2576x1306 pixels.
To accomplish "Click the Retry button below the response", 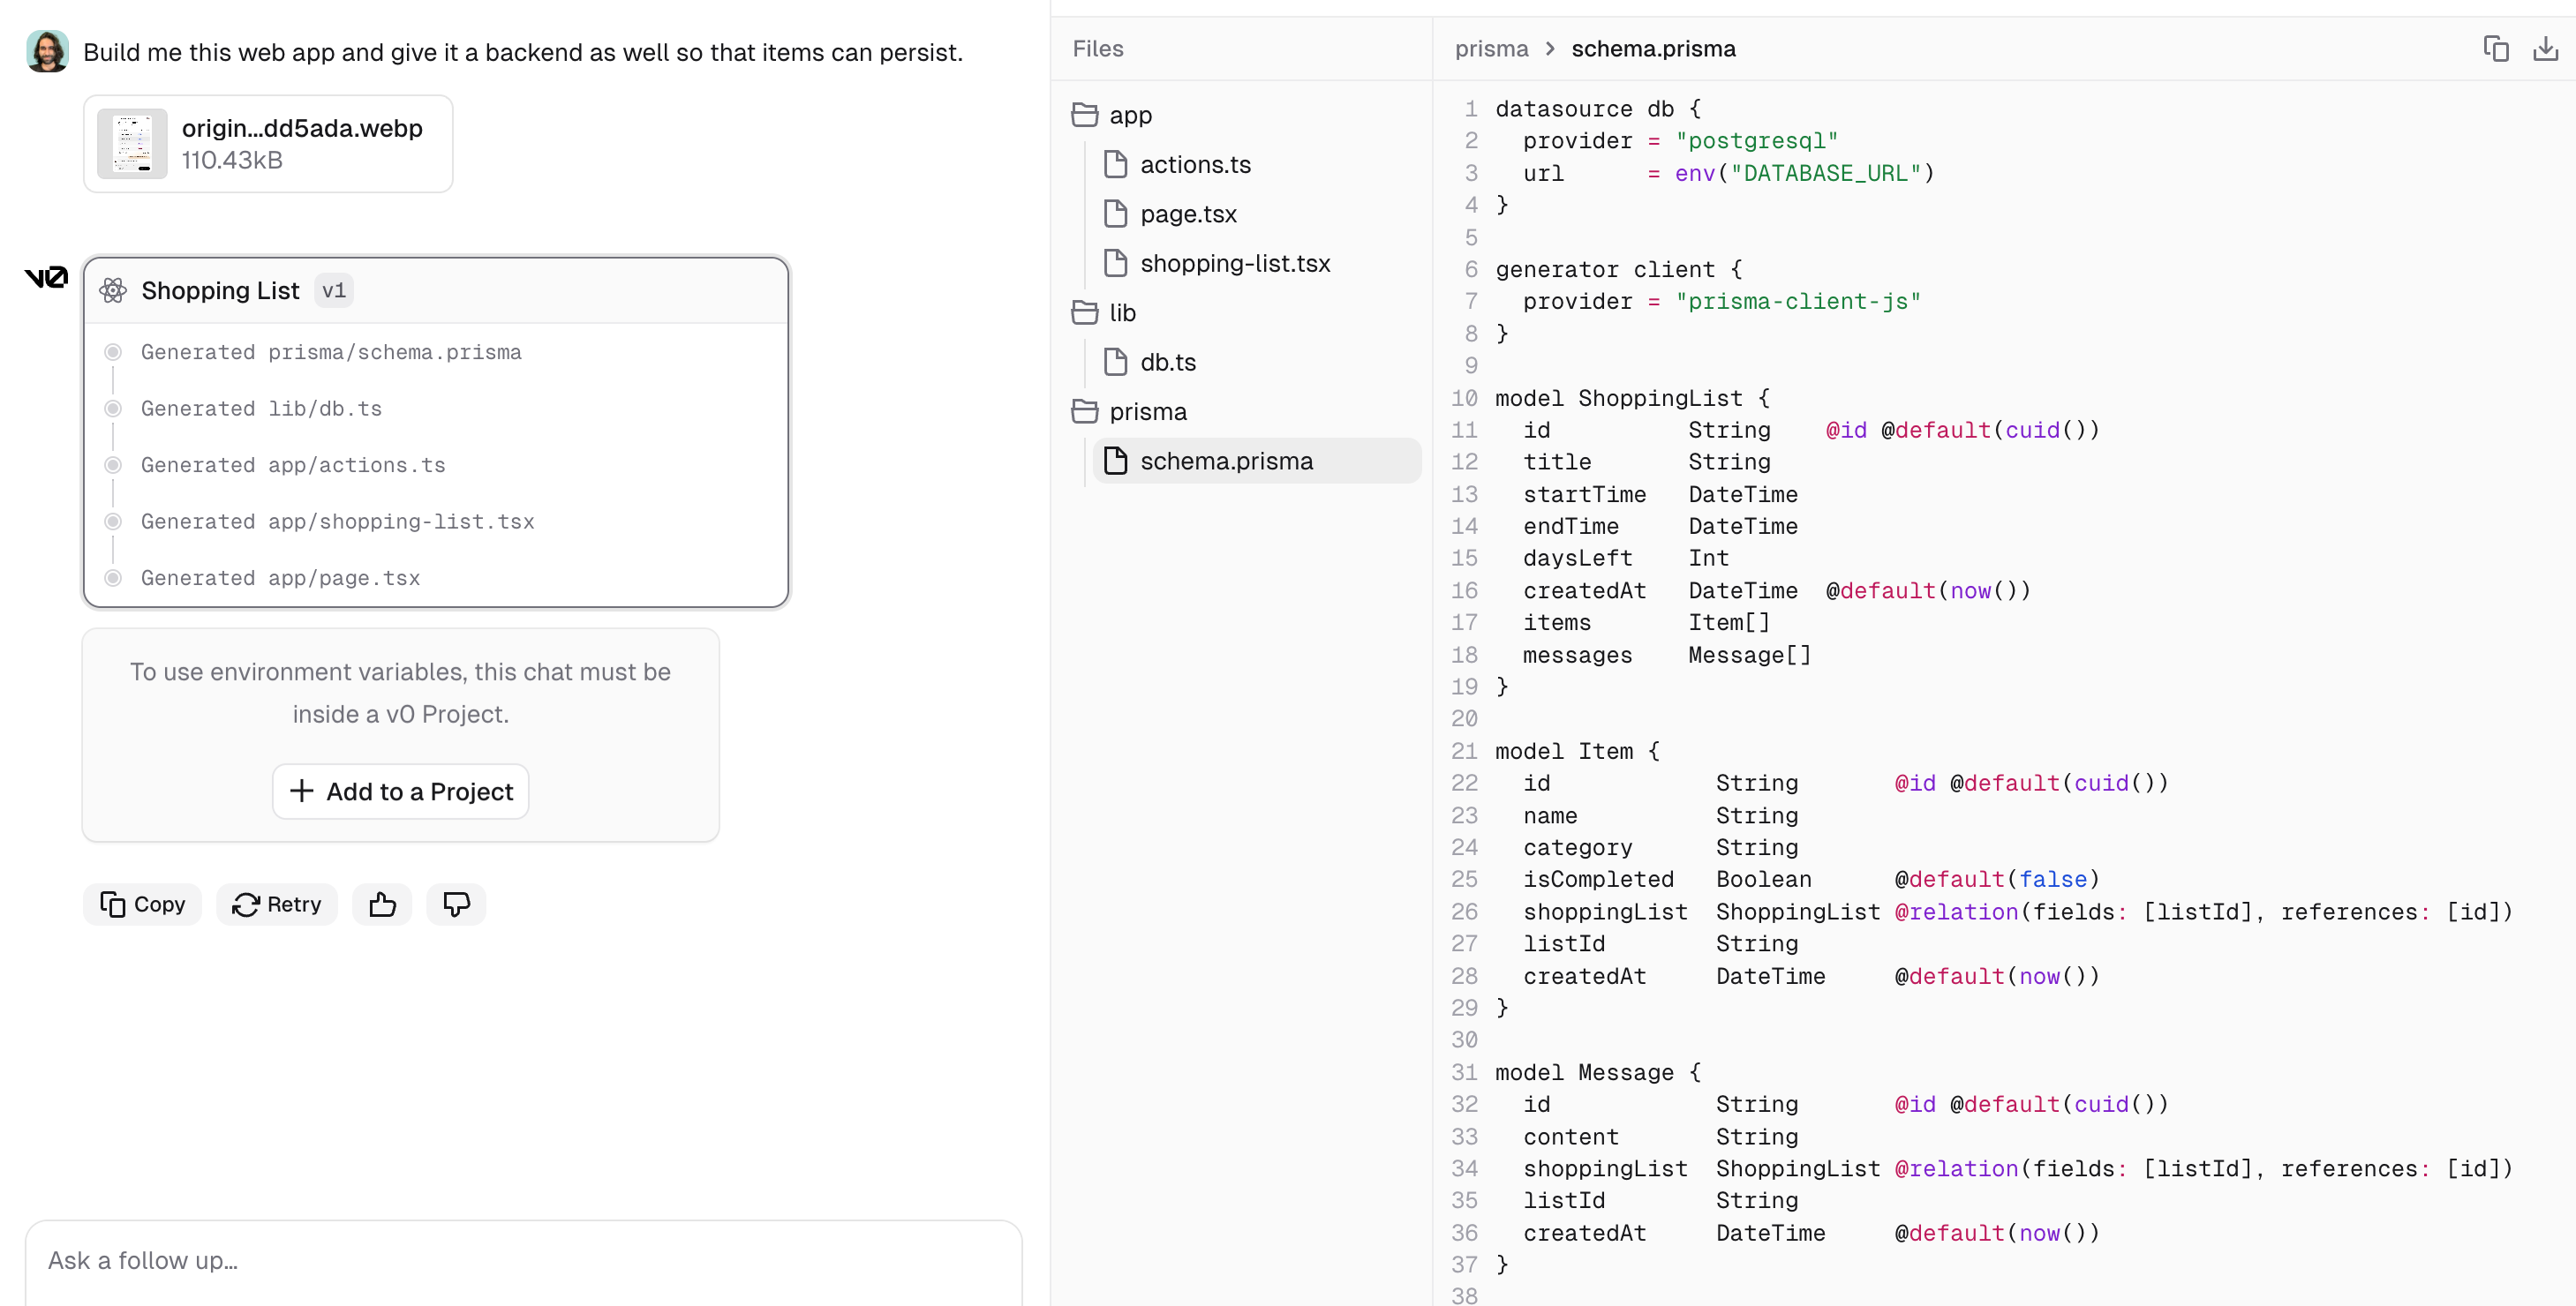I will pos(276,904).
